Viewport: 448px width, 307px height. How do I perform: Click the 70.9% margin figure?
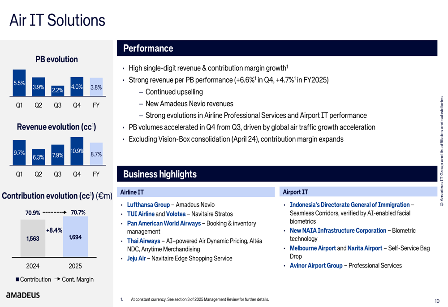click(x=33, y=213)
